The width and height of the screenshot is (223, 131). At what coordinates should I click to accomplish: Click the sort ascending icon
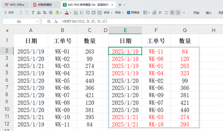tap(39, 13)
